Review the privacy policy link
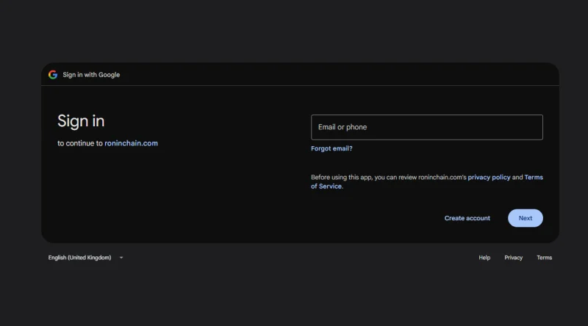The image size is (588, 326). [x=489, y=177]
